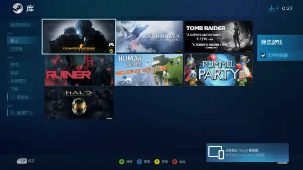The height and width of the screenshot is (170, 303).
Task: Select 已安装 in the sidebar
Action: click(x=17, y=49)
